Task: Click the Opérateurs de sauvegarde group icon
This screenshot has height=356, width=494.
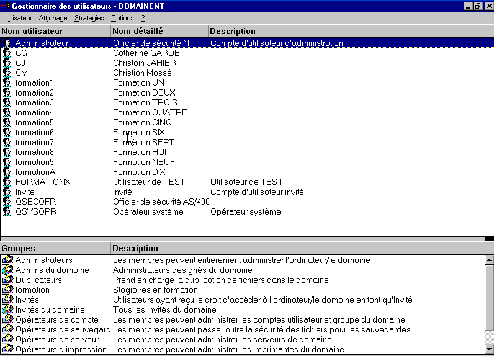Action: pos(8,329)
